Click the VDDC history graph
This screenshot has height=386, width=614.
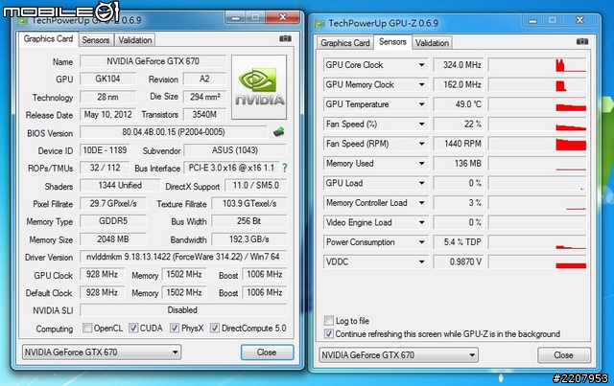tap(537, 261)
